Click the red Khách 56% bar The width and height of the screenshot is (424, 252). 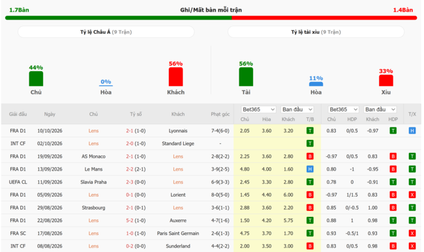175,77
